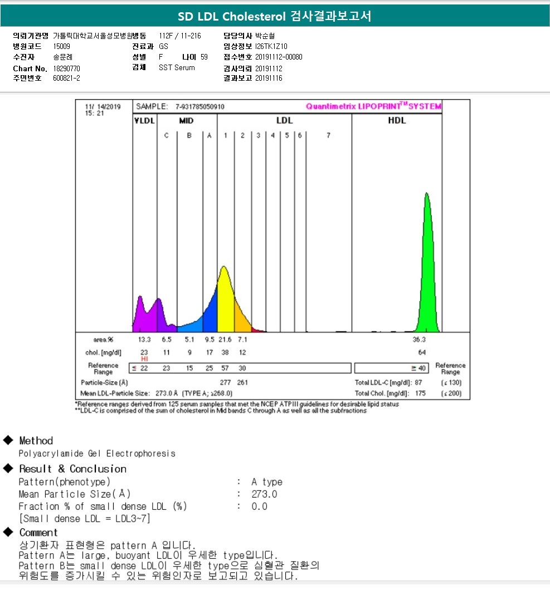
Task: Select the Chart No. value 18290770
Action: [x=66, y=68]
